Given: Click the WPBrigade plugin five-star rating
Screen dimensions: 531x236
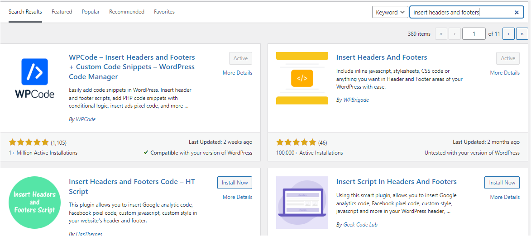Looking at the screenshot, I should click(297, 142).
